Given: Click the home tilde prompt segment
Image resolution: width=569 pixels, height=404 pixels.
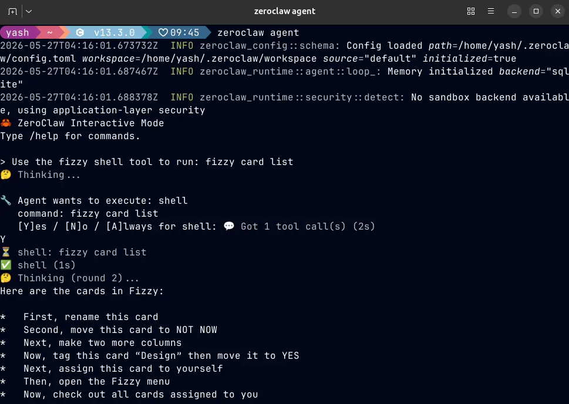Looking at the screenshot, I should (50, 33).
